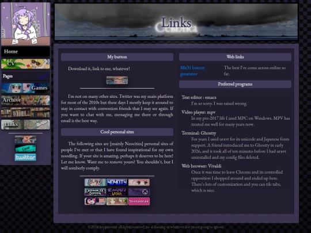Open the Games section

click(25, 88)
